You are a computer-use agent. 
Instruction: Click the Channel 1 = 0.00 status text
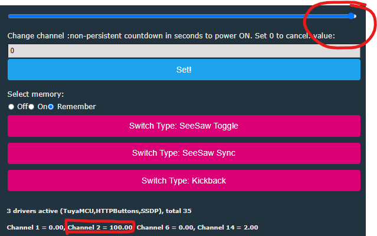35,227
